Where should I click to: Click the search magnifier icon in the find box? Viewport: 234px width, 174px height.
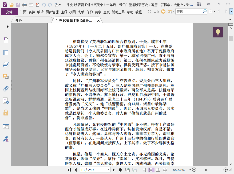(x=204, y=11)
